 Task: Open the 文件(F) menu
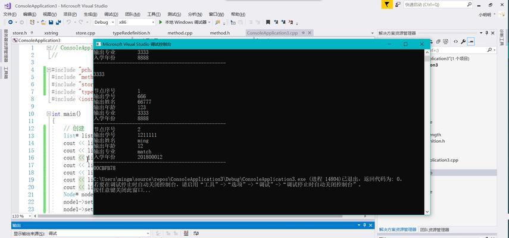[x=10, y=14]
